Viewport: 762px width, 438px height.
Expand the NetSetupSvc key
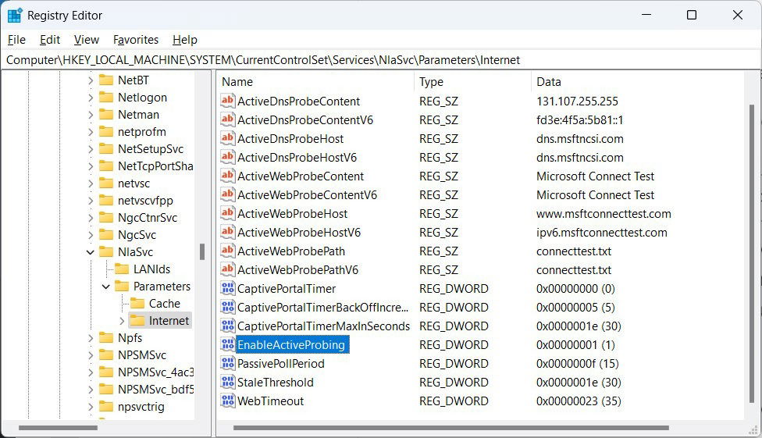91,149
